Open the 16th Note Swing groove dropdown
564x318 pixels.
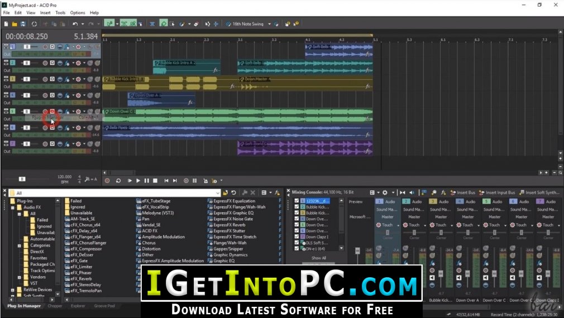pos(269,24)
